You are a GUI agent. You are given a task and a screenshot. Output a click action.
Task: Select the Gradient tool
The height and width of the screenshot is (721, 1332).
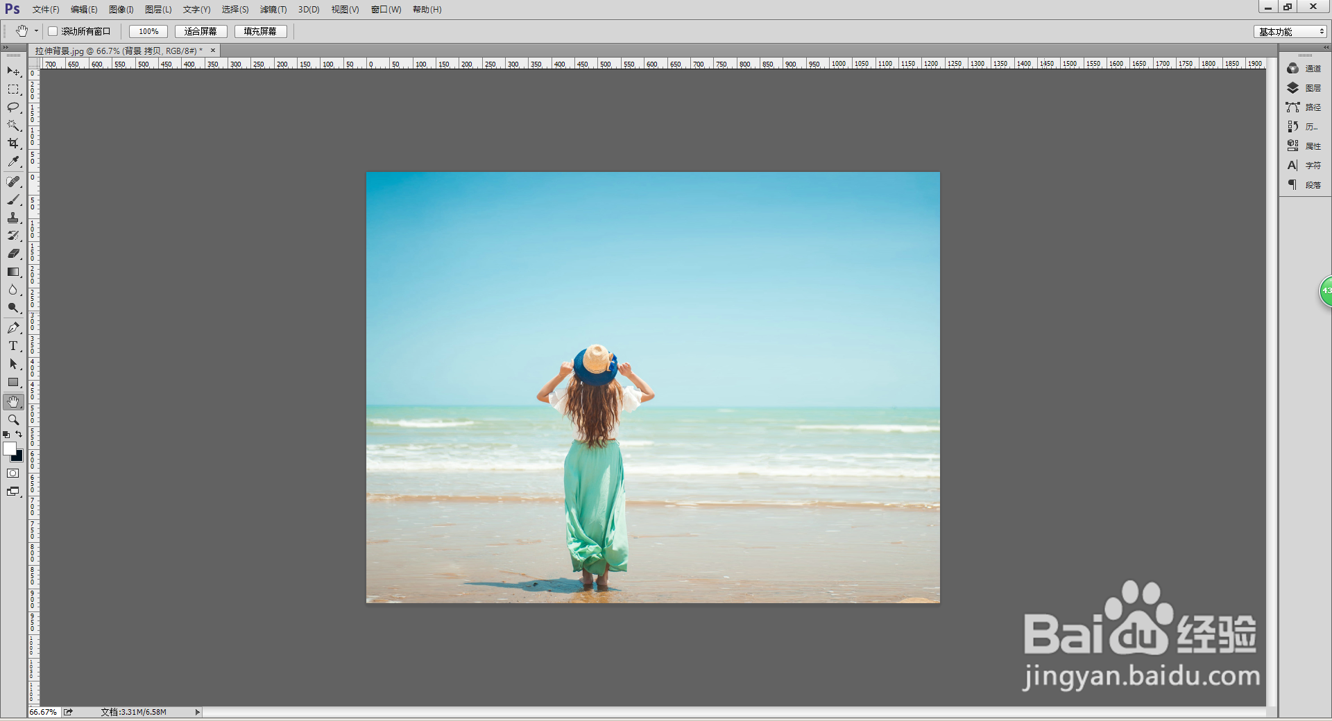13,272
